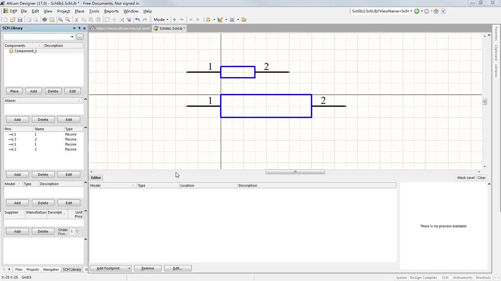
Task: Click the Editor tab below the canvas
Action: tap(96, 178)
